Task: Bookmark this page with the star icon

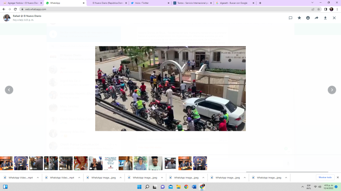Action: click(x=319, y=9)
